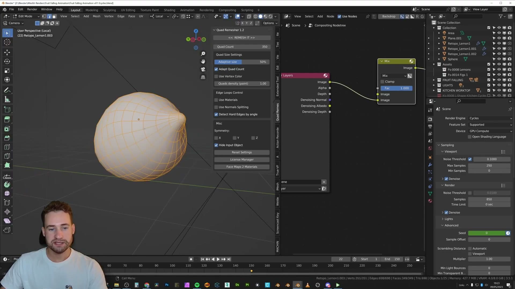515x289 pixels.
Task: Select the Scale tool
Action: 7,71
